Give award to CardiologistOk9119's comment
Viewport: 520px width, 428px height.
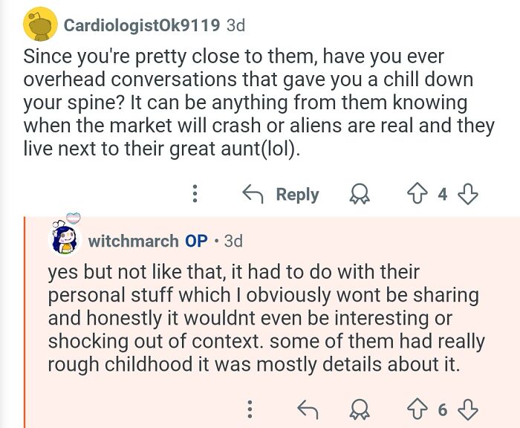(360, 194)
